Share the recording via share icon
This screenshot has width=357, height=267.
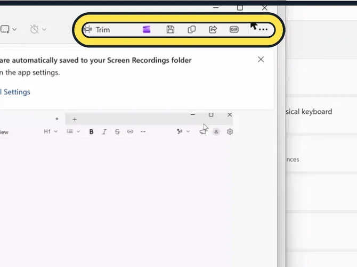click(213, 30)
